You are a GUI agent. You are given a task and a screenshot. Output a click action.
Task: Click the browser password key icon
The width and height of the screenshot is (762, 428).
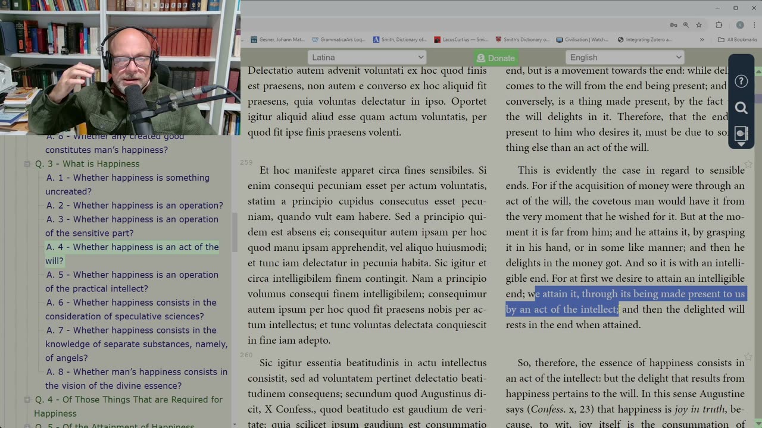[x=673, y=25]
